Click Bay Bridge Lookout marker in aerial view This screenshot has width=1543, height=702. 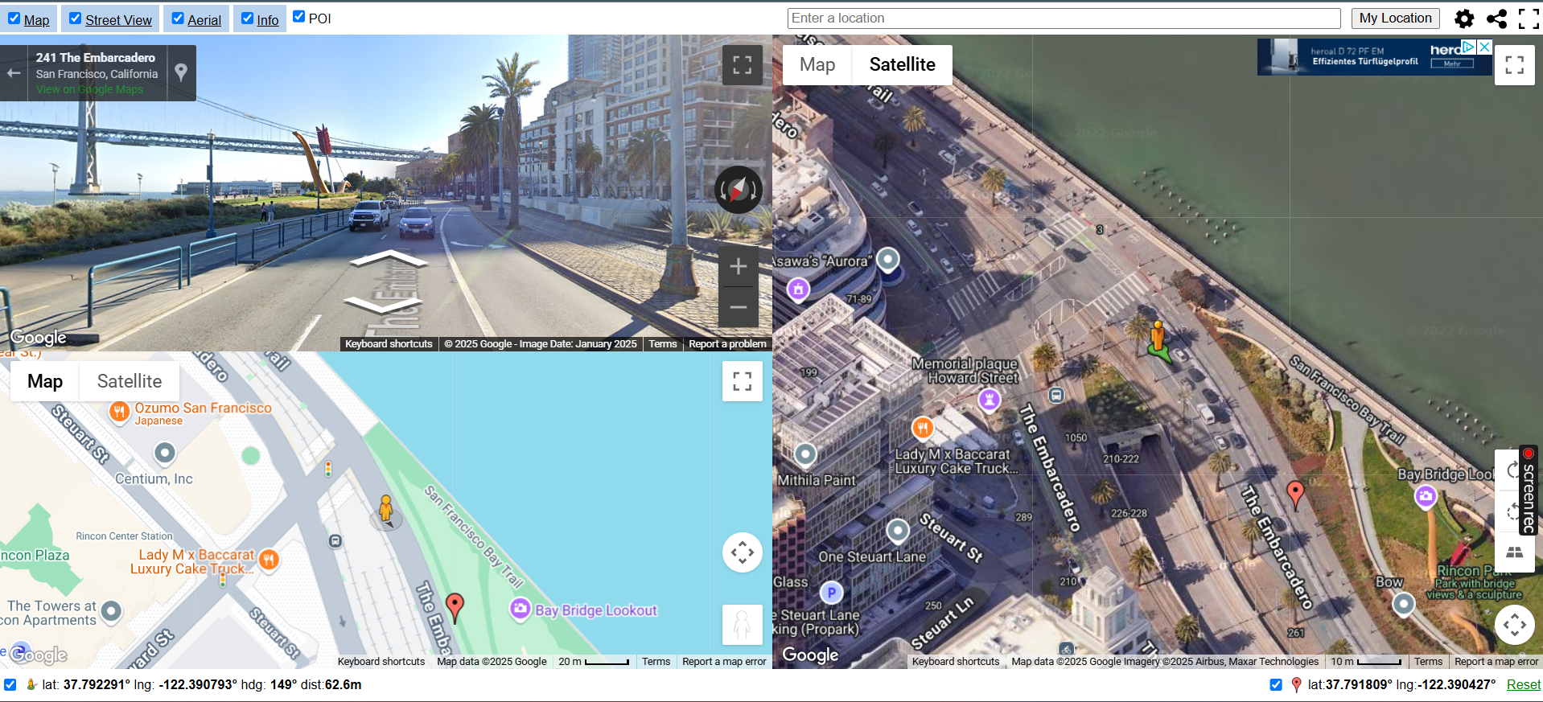[x=1426, y=496]
